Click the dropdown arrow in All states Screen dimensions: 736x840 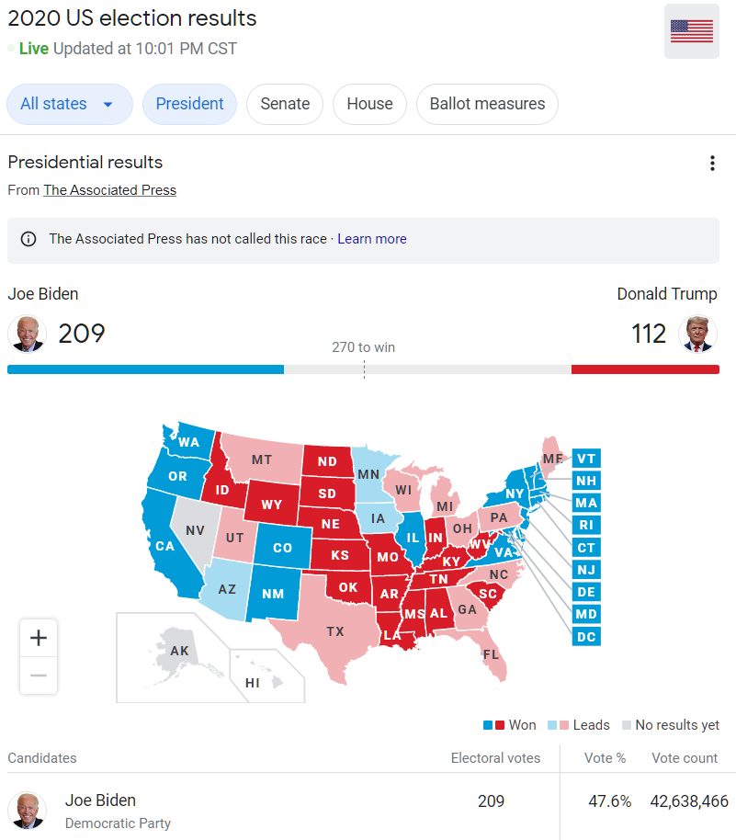click(x=108, y=105)
